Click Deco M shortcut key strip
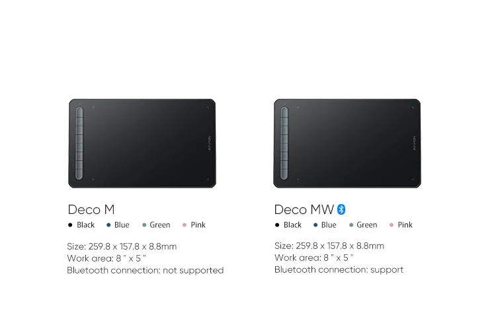 click(x=79, y=143)
